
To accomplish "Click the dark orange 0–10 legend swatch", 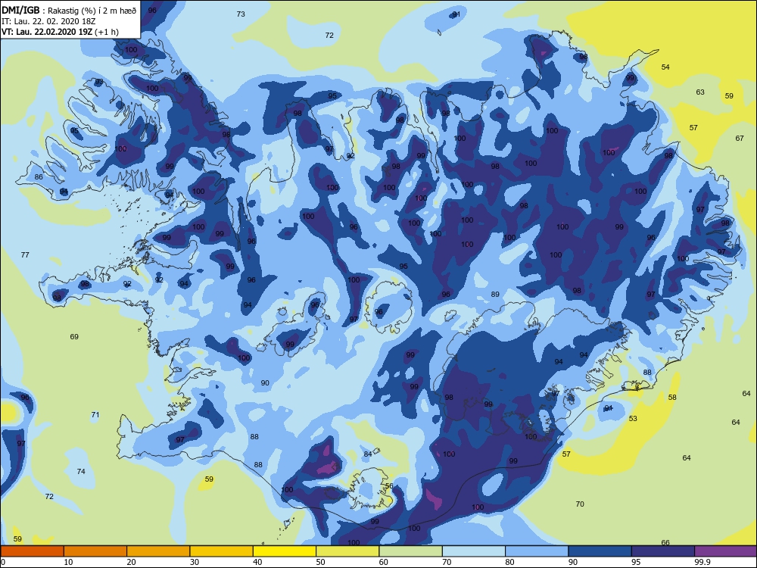I will tap(32, 551).
